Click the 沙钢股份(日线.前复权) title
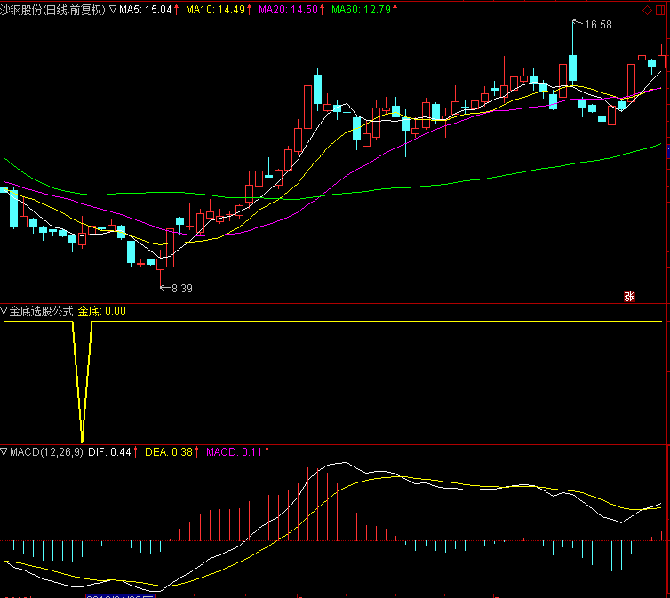The image size is (670, 598). (x=52, y=10)
